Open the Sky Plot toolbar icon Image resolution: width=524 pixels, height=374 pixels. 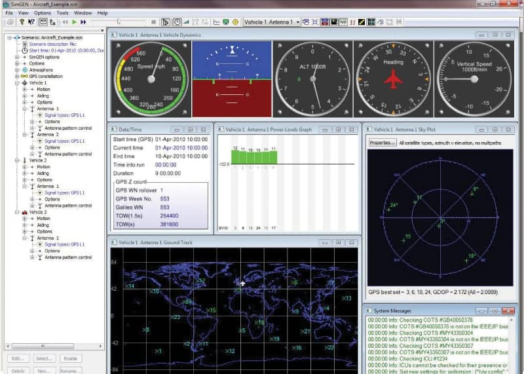pyautogui.click(x=333, y=22)
